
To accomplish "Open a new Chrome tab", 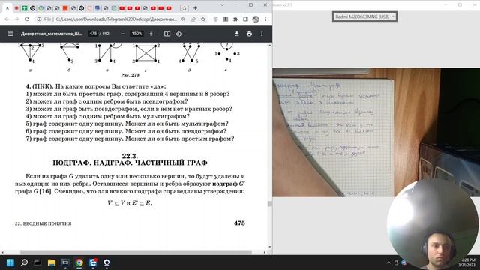I will (x=195, y=8).
